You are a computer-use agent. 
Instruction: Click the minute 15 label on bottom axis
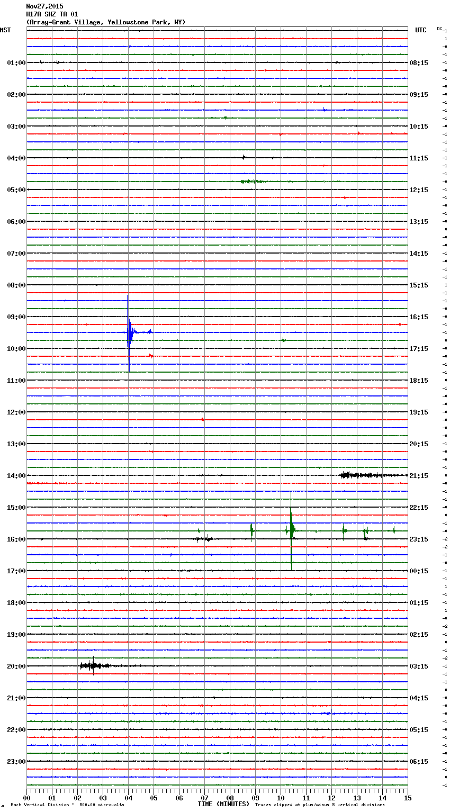point(407,798)
